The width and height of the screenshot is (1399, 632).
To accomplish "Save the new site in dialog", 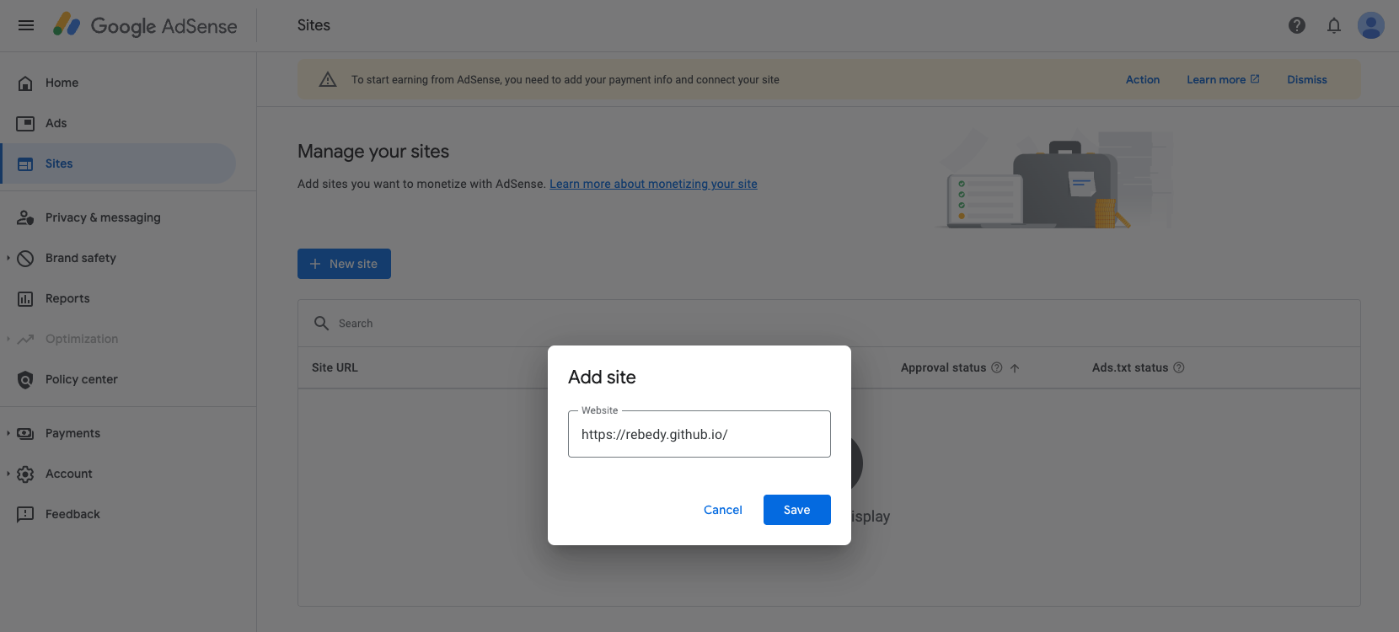I will [x=797, y=510].
